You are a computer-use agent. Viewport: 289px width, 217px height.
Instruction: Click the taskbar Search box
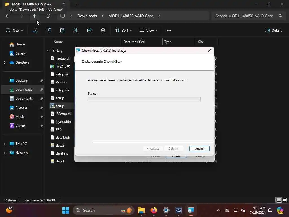(x=104, y=210)
